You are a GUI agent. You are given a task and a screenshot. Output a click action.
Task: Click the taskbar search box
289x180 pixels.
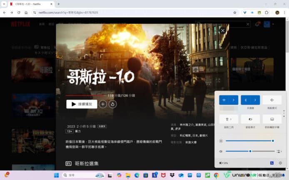(83, 175)
